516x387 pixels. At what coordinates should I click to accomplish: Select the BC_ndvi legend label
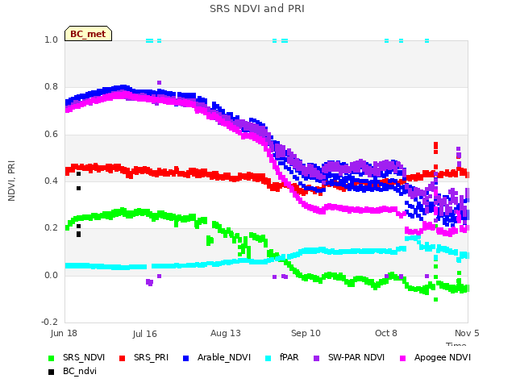[80, 371]
